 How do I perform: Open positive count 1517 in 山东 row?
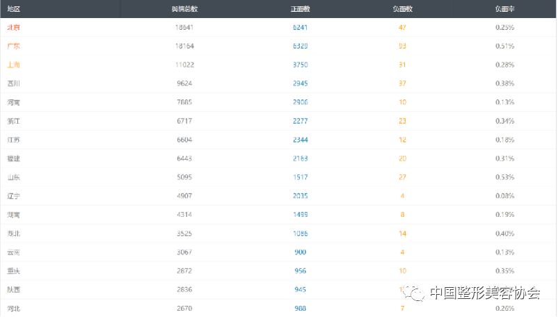coord(300,177)
